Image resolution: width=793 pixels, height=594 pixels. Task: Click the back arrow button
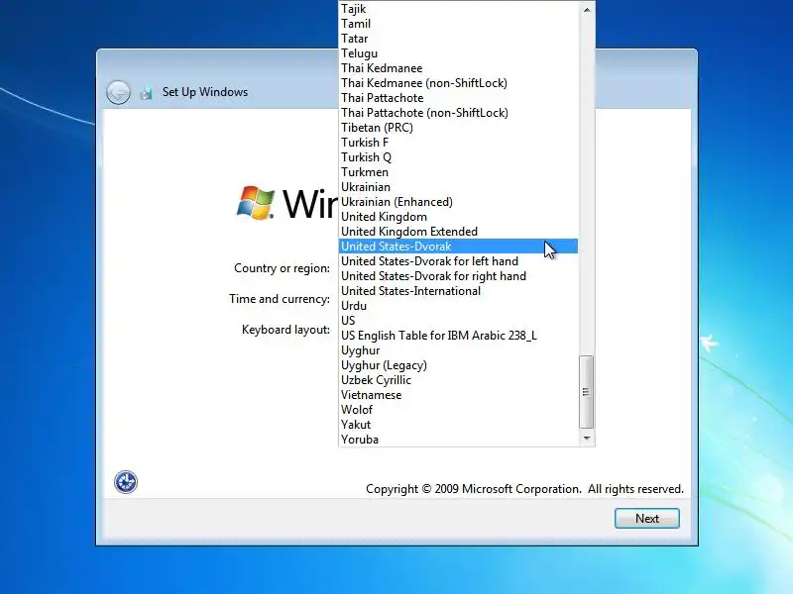(118, 92)
